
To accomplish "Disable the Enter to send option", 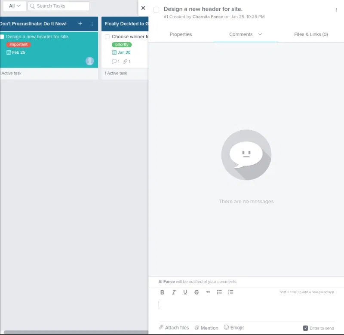I will tap(306, 328).
